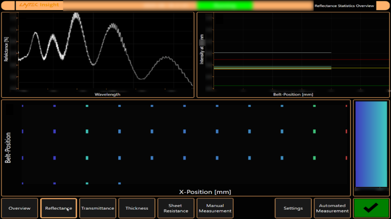The image size is (391, 219).
Task: Click the yellow band in intensity chart
Action: (x=273, y=67)
